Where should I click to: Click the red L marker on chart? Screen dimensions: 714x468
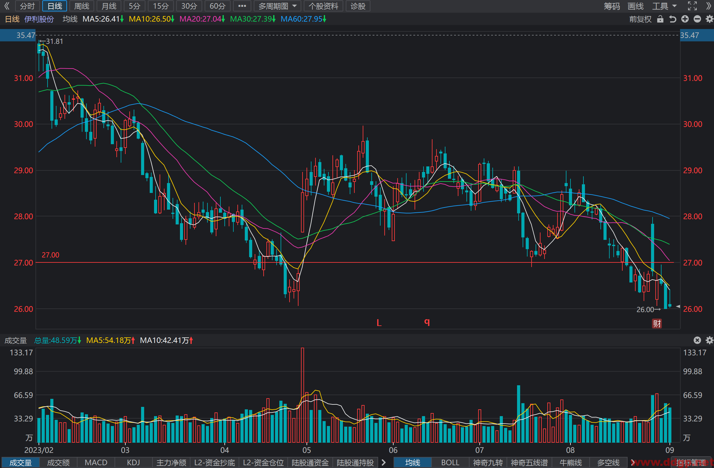(x=379, y=323)
